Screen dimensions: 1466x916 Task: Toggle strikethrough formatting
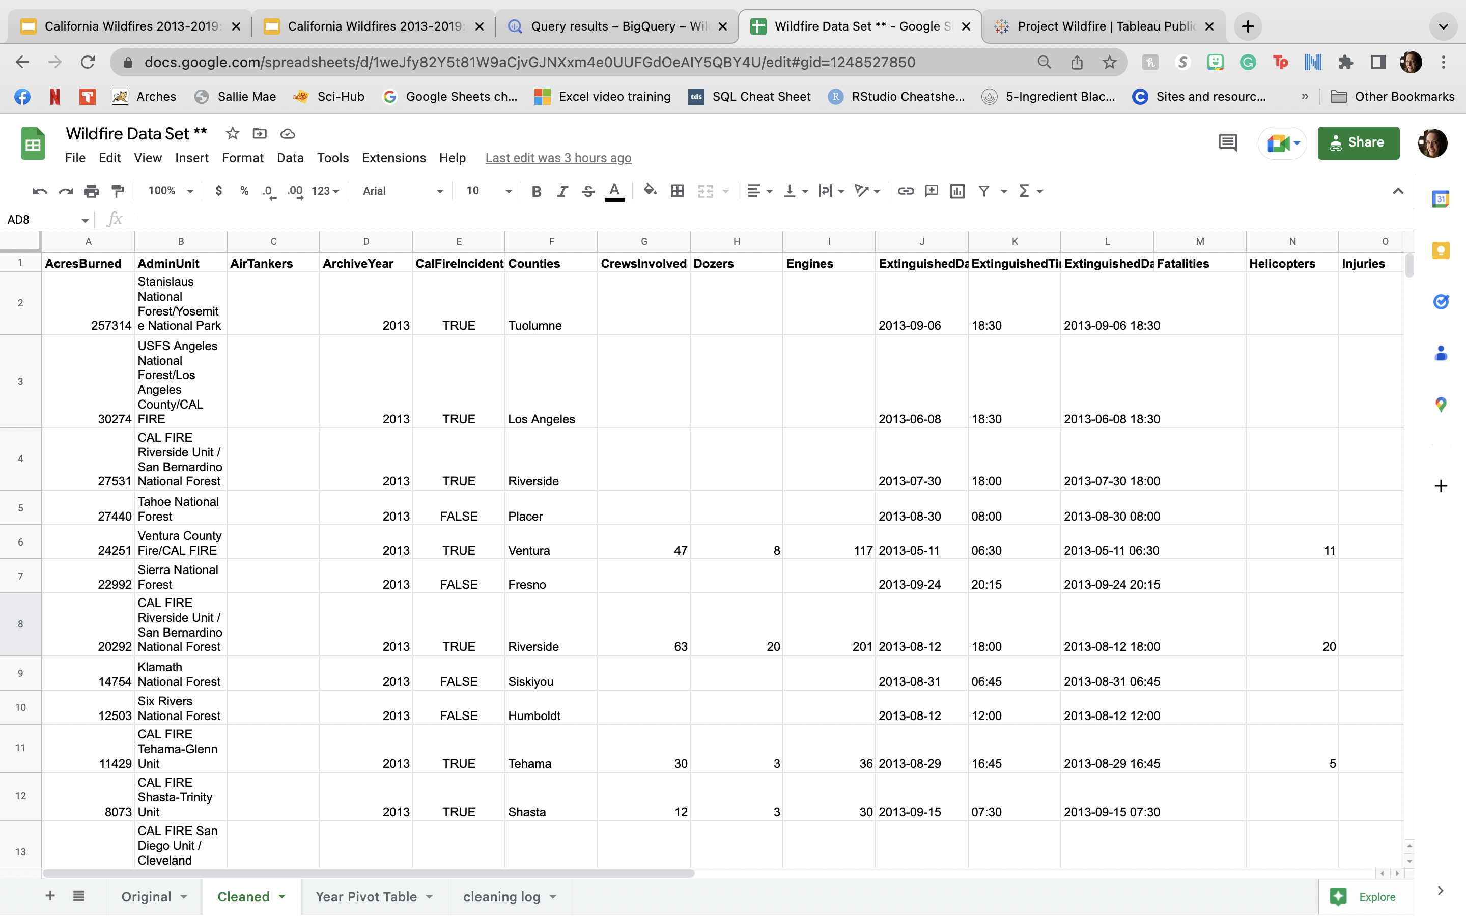click(x=587, y=191)
